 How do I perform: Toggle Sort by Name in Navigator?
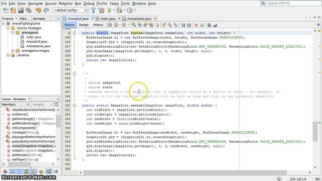point(49,171)
